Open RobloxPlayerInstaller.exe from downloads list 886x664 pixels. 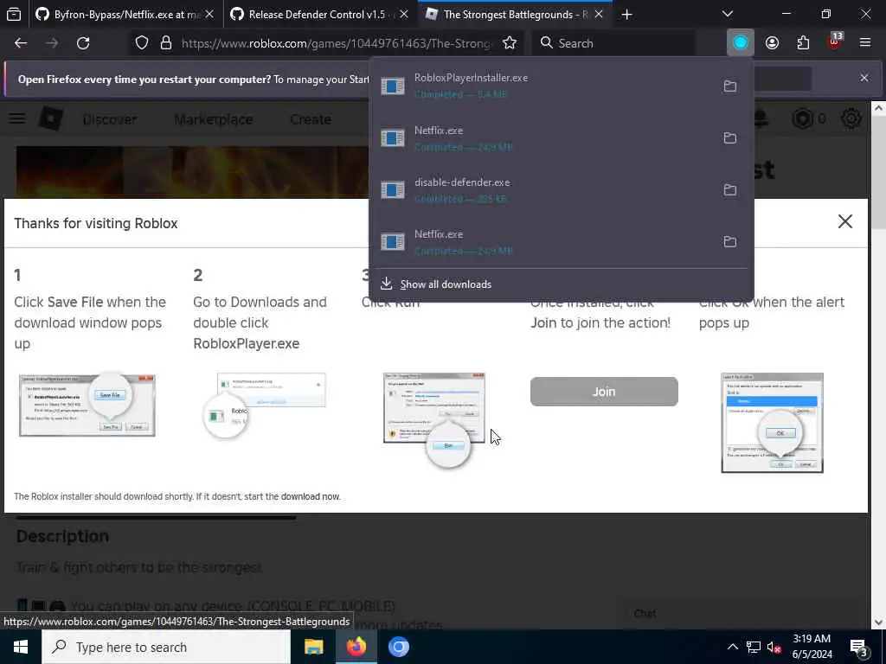[543, 86]
